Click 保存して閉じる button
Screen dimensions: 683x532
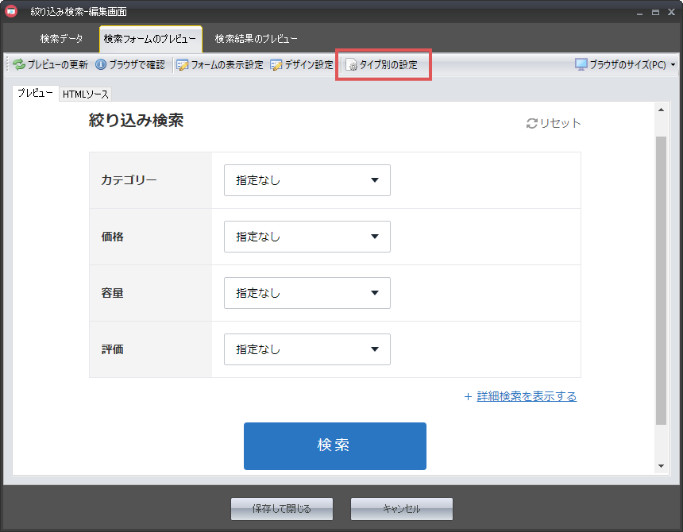[x=282, y=509]
